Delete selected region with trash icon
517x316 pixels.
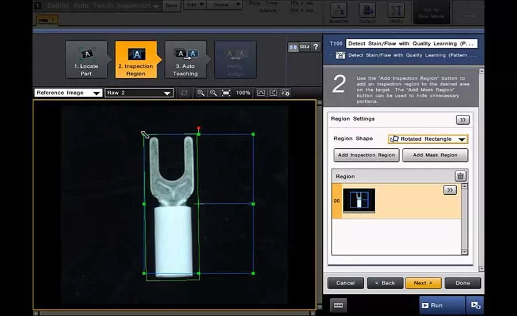461,176
